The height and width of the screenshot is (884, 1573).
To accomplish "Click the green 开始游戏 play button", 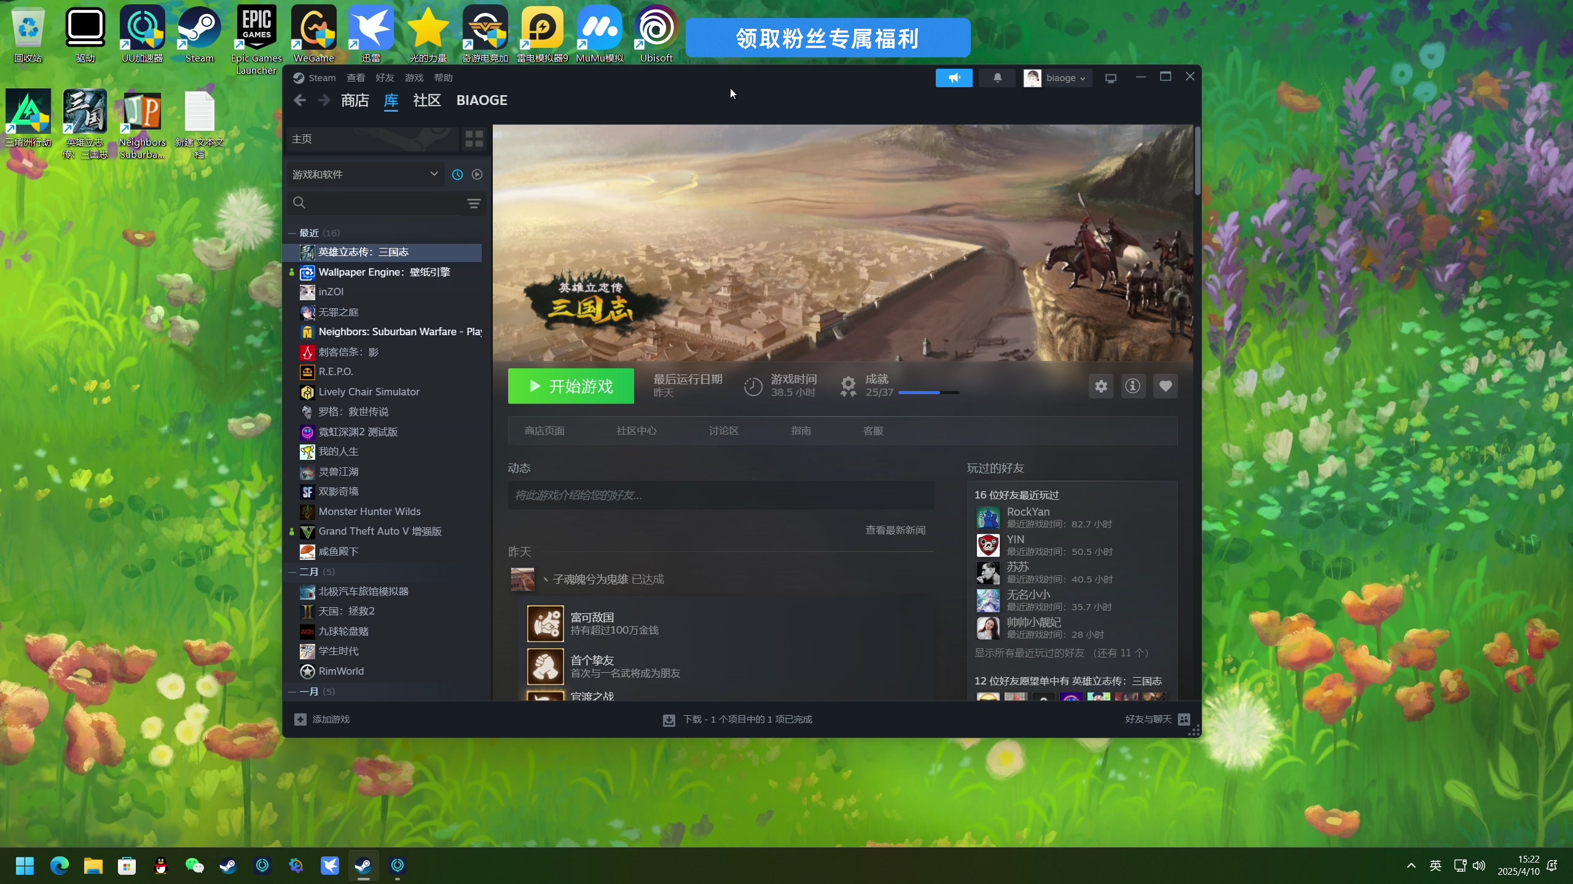I will click(x=571, y=386).
